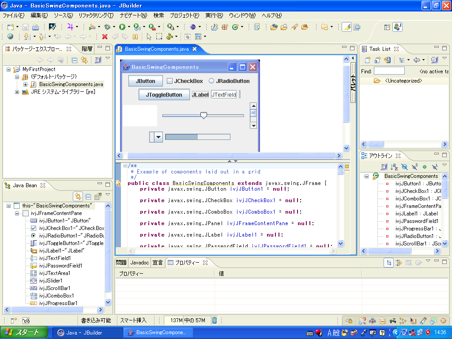452x339 pixels.
Task: Expand the JRE システム・ライブラリー tree node
Action: coord(17,92)
